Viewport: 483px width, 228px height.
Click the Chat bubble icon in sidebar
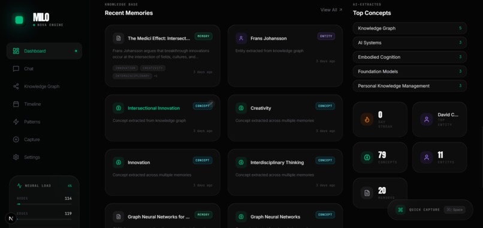[16, 69]
